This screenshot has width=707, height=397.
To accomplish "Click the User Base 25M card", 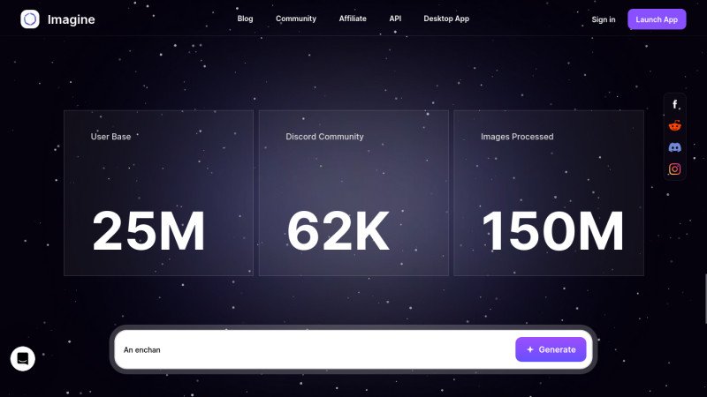I will tap(158, 192).
